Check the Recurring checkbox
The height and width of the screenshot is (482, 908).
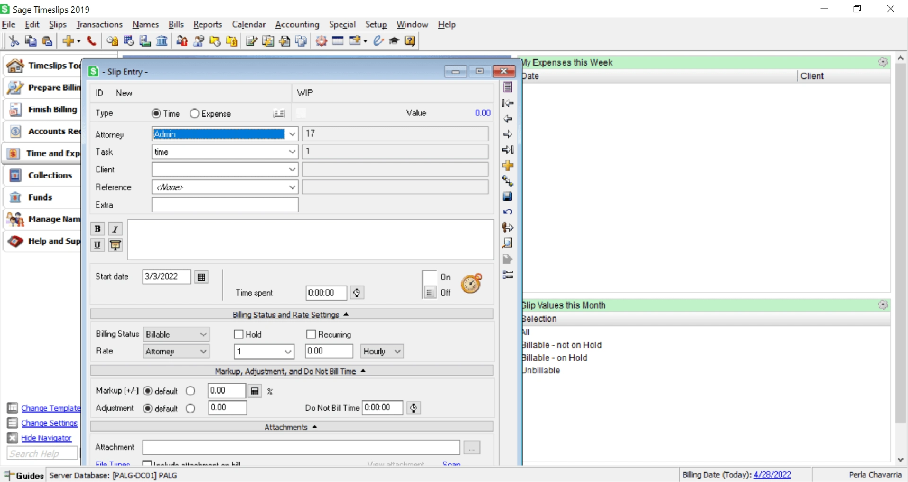311,335
